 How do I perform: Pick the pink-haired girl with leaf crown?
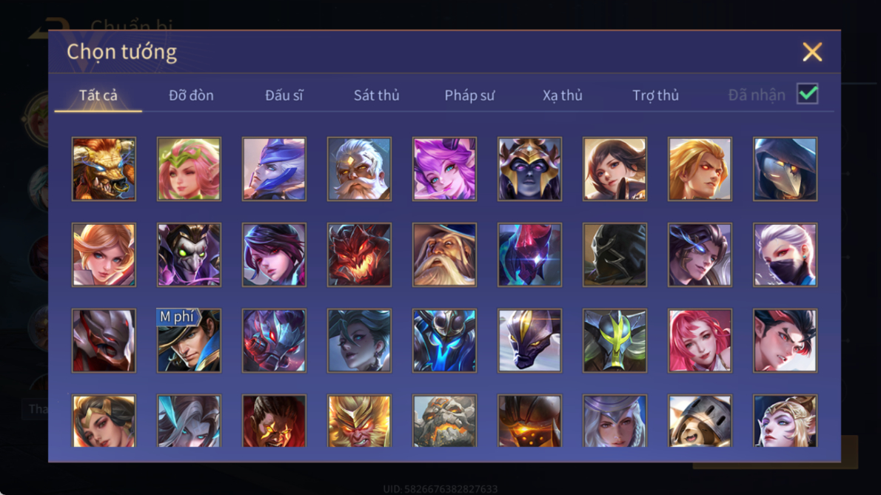(x=189, y=169)
